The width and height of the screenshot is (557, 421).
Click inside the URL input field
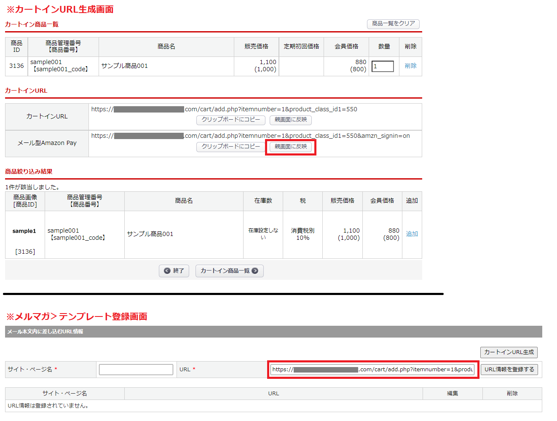tap(372, 370)
